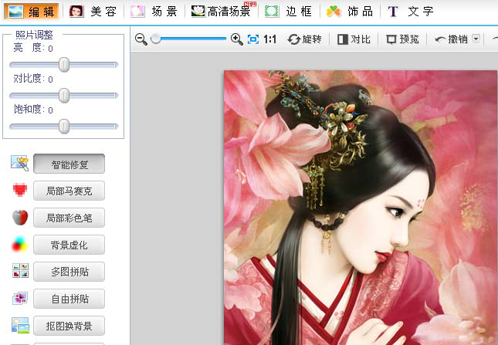Click the brightness 亮度 slider handle
Viewport: 498px width, 345px height.
tap(64, 66)
